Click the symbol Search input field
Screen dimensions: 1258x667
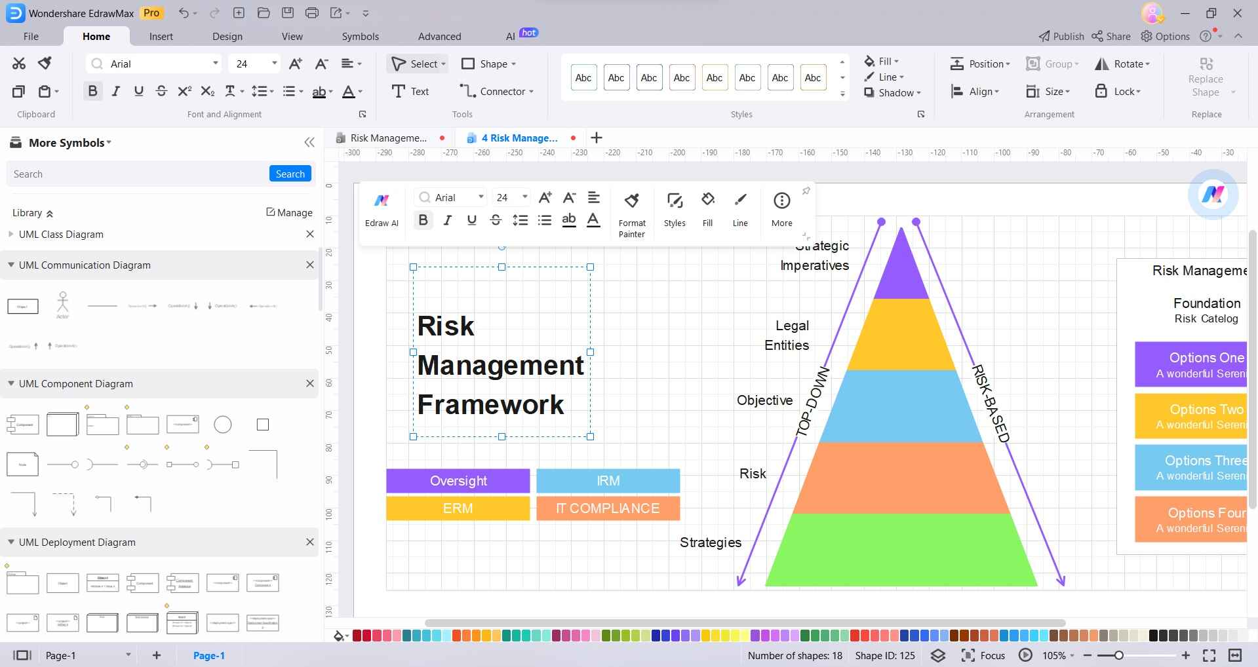(138, 174)
